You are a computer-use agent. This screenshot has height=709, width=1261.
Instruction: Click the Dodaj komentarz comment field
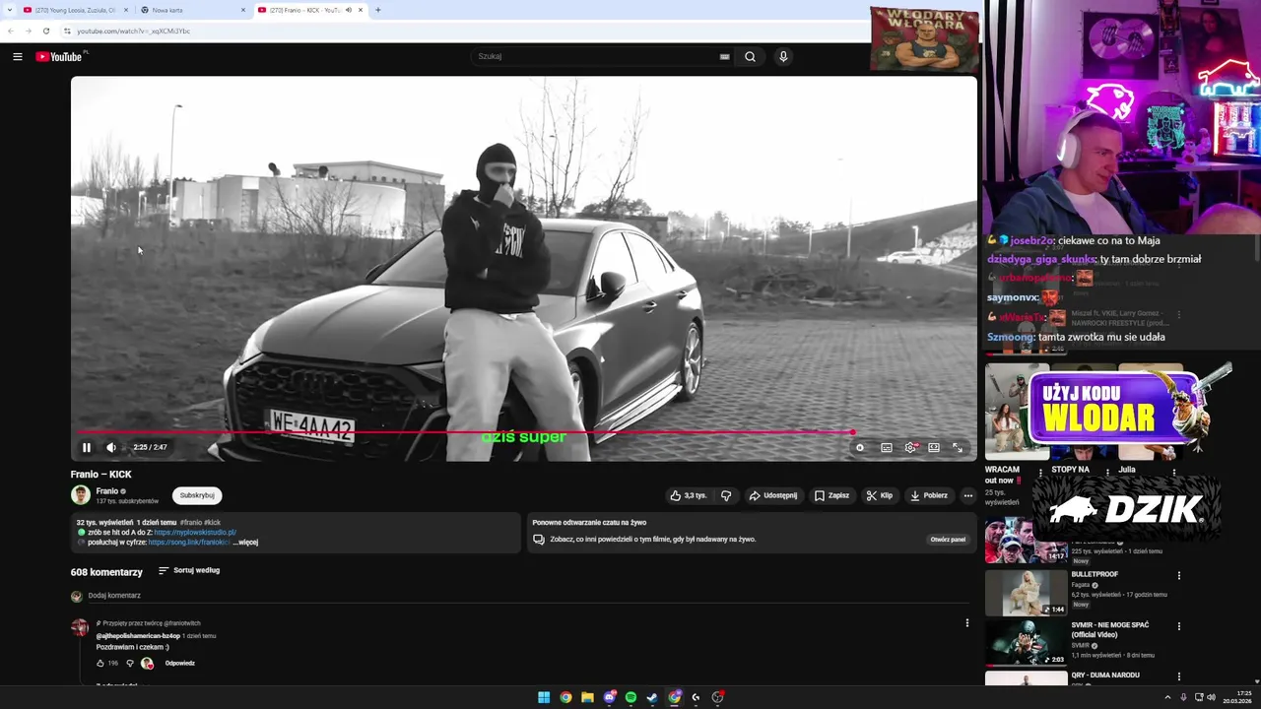pyautogui.click(x=528, y=596)
